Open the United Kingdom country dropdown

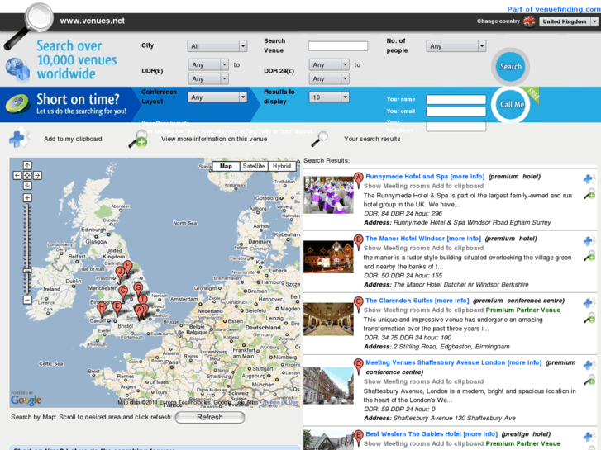(569, 21)
